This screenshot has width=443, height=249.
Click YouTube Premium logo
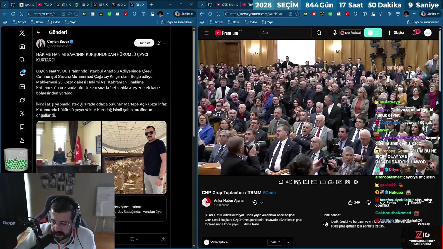(x=227, y=33)
